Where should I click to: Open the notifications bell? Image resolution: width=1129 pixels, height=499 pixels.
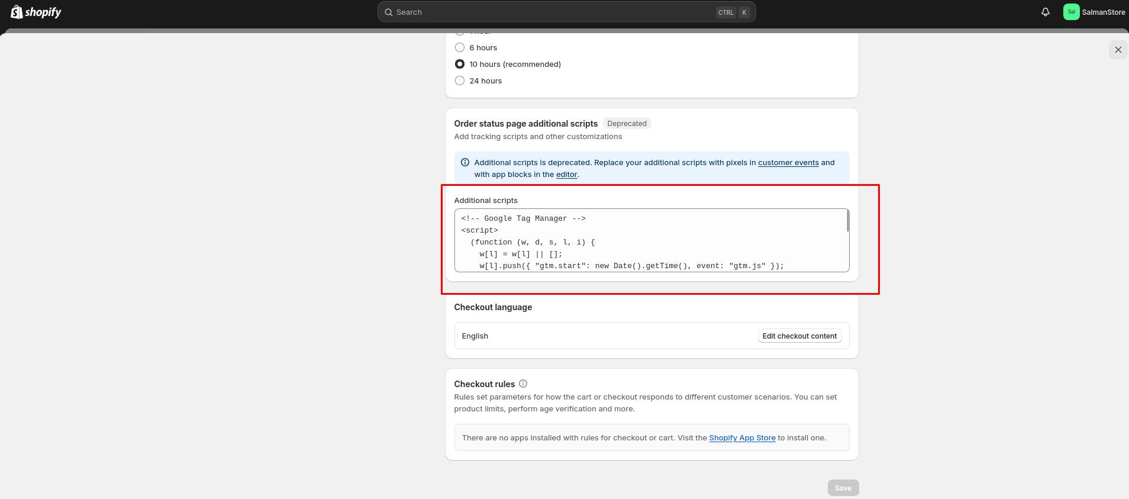point(1046,12)
